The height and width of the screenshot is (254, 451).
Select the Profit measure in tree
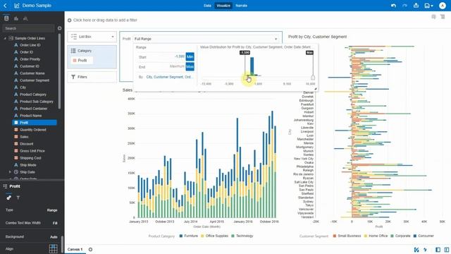tap(35, 123)
